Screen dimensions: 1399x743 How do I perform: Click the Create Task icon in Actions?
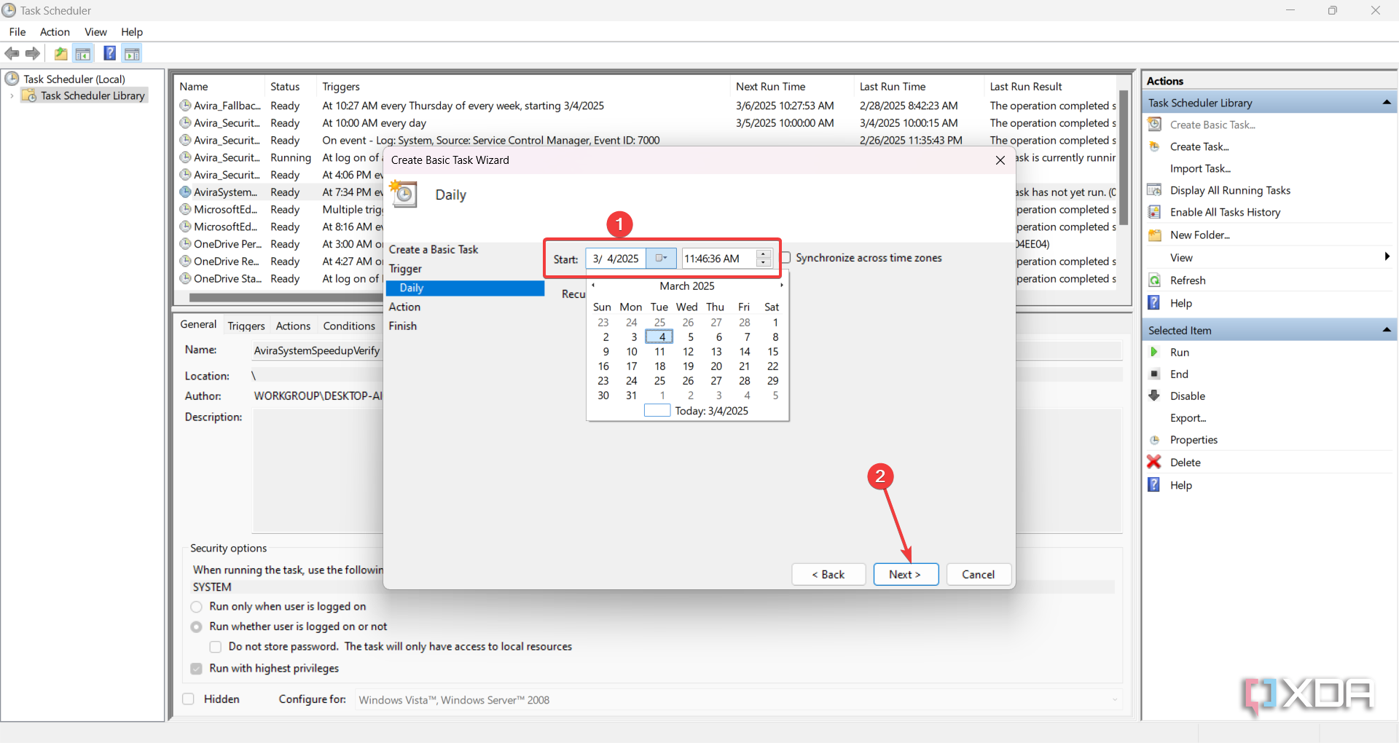coord(1155,146)
